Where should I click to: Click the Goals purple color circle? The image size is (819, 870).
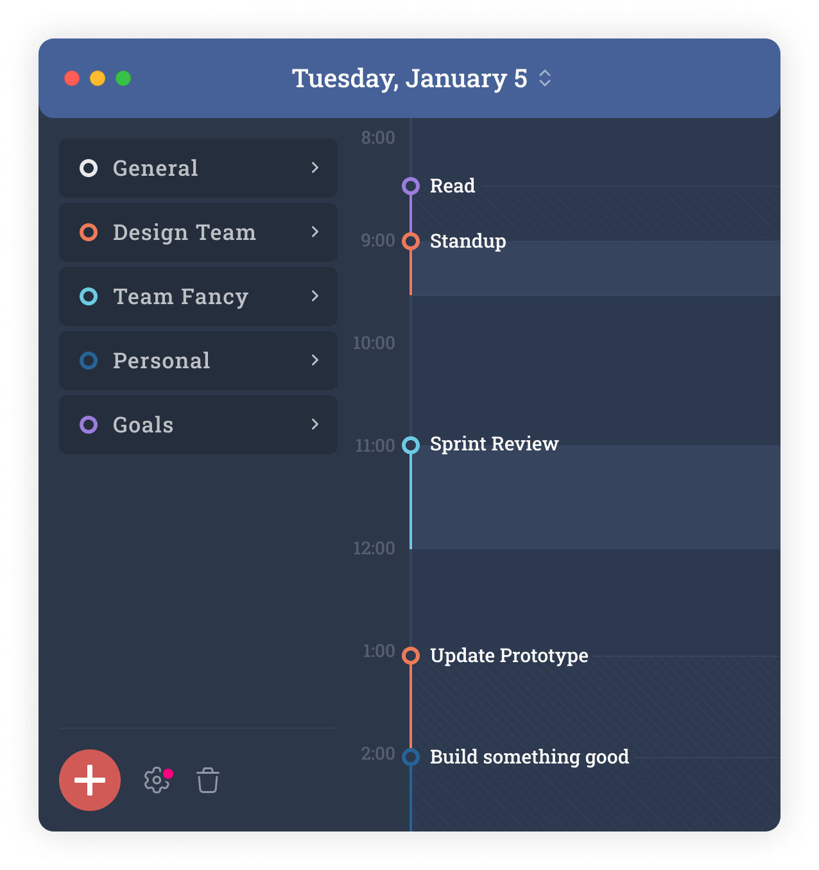tap(89, 425)
